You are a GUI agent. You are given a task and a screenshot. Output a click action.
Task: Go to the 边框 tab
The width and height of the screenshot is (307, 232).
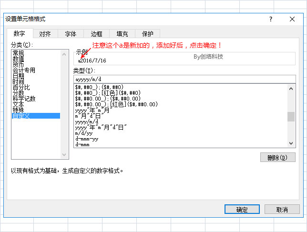point(96,34)
